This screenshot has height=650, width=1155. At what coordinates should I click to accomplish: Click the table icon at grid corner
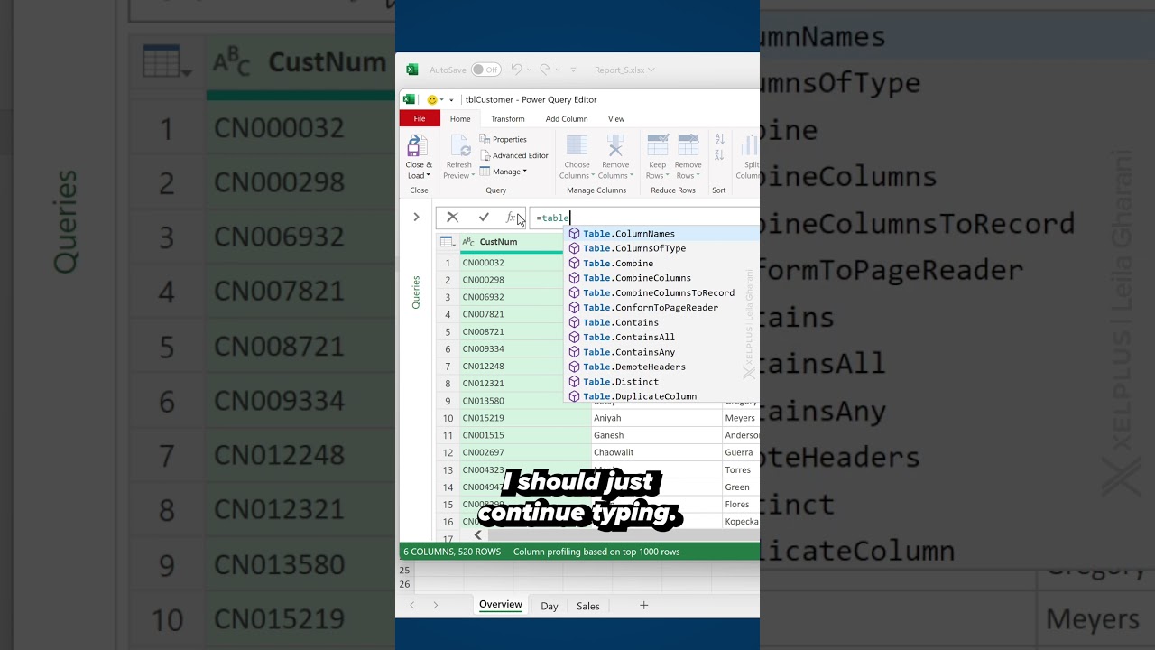[x=448, y=242]
